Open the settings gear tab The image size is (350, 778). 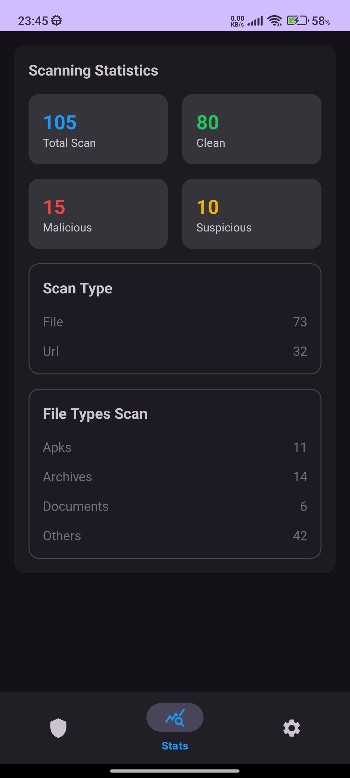[x=292, y=728]
